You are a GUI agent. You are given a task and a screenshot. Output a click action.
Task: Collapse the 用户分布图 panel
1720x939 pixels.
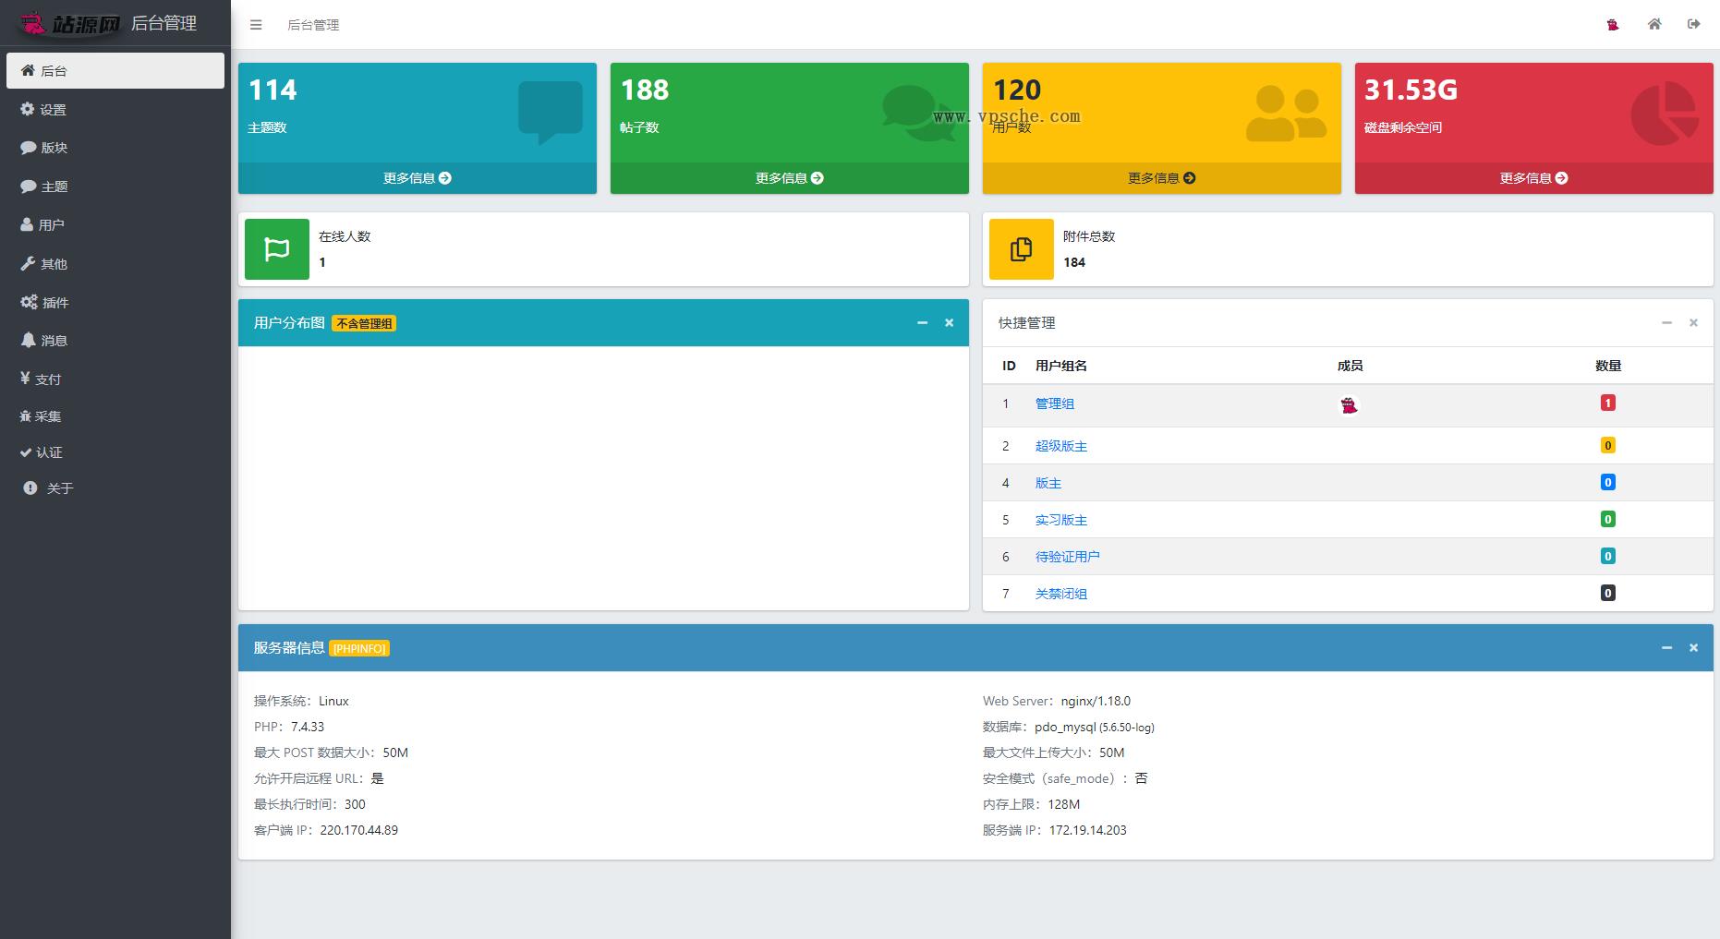pyautogui.click(x=922, y=323)
